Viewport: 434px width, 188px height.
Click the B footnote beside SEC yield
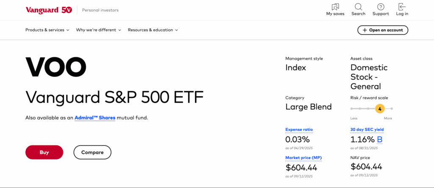(x=380, y=139)
